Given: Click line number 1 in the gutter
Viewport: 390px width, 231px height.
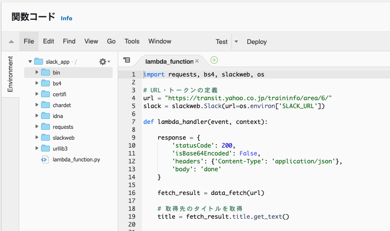Looking at the screenshot, I should [x=133, y=75].
